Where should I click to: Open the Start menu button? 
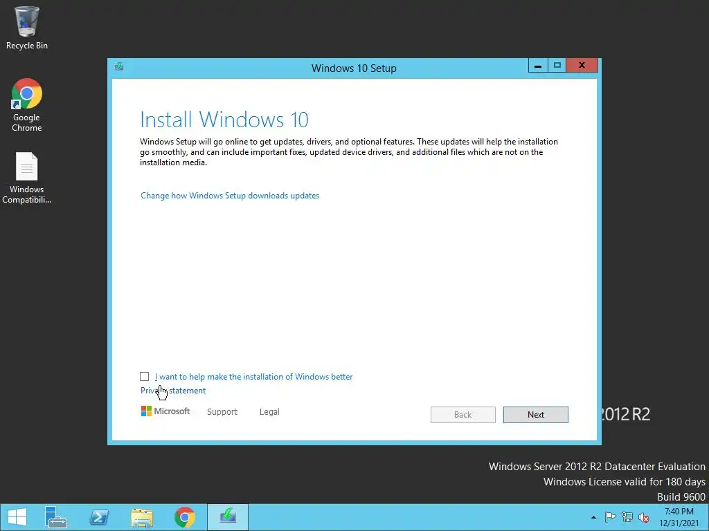click(17, 517)
